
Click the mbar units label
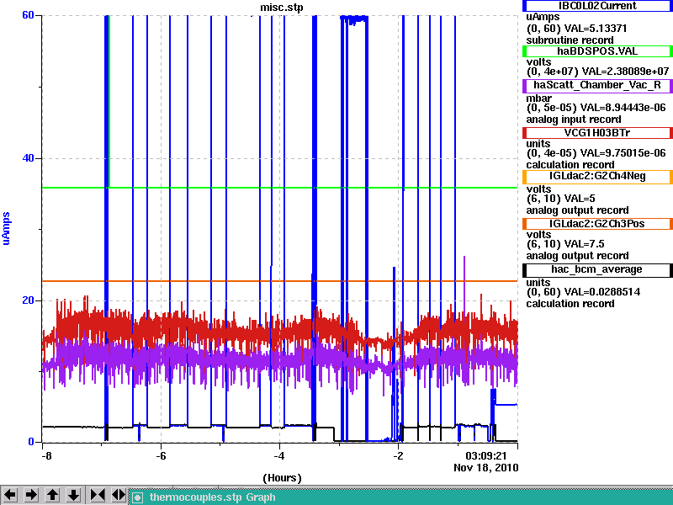click(x=538, y=98)
